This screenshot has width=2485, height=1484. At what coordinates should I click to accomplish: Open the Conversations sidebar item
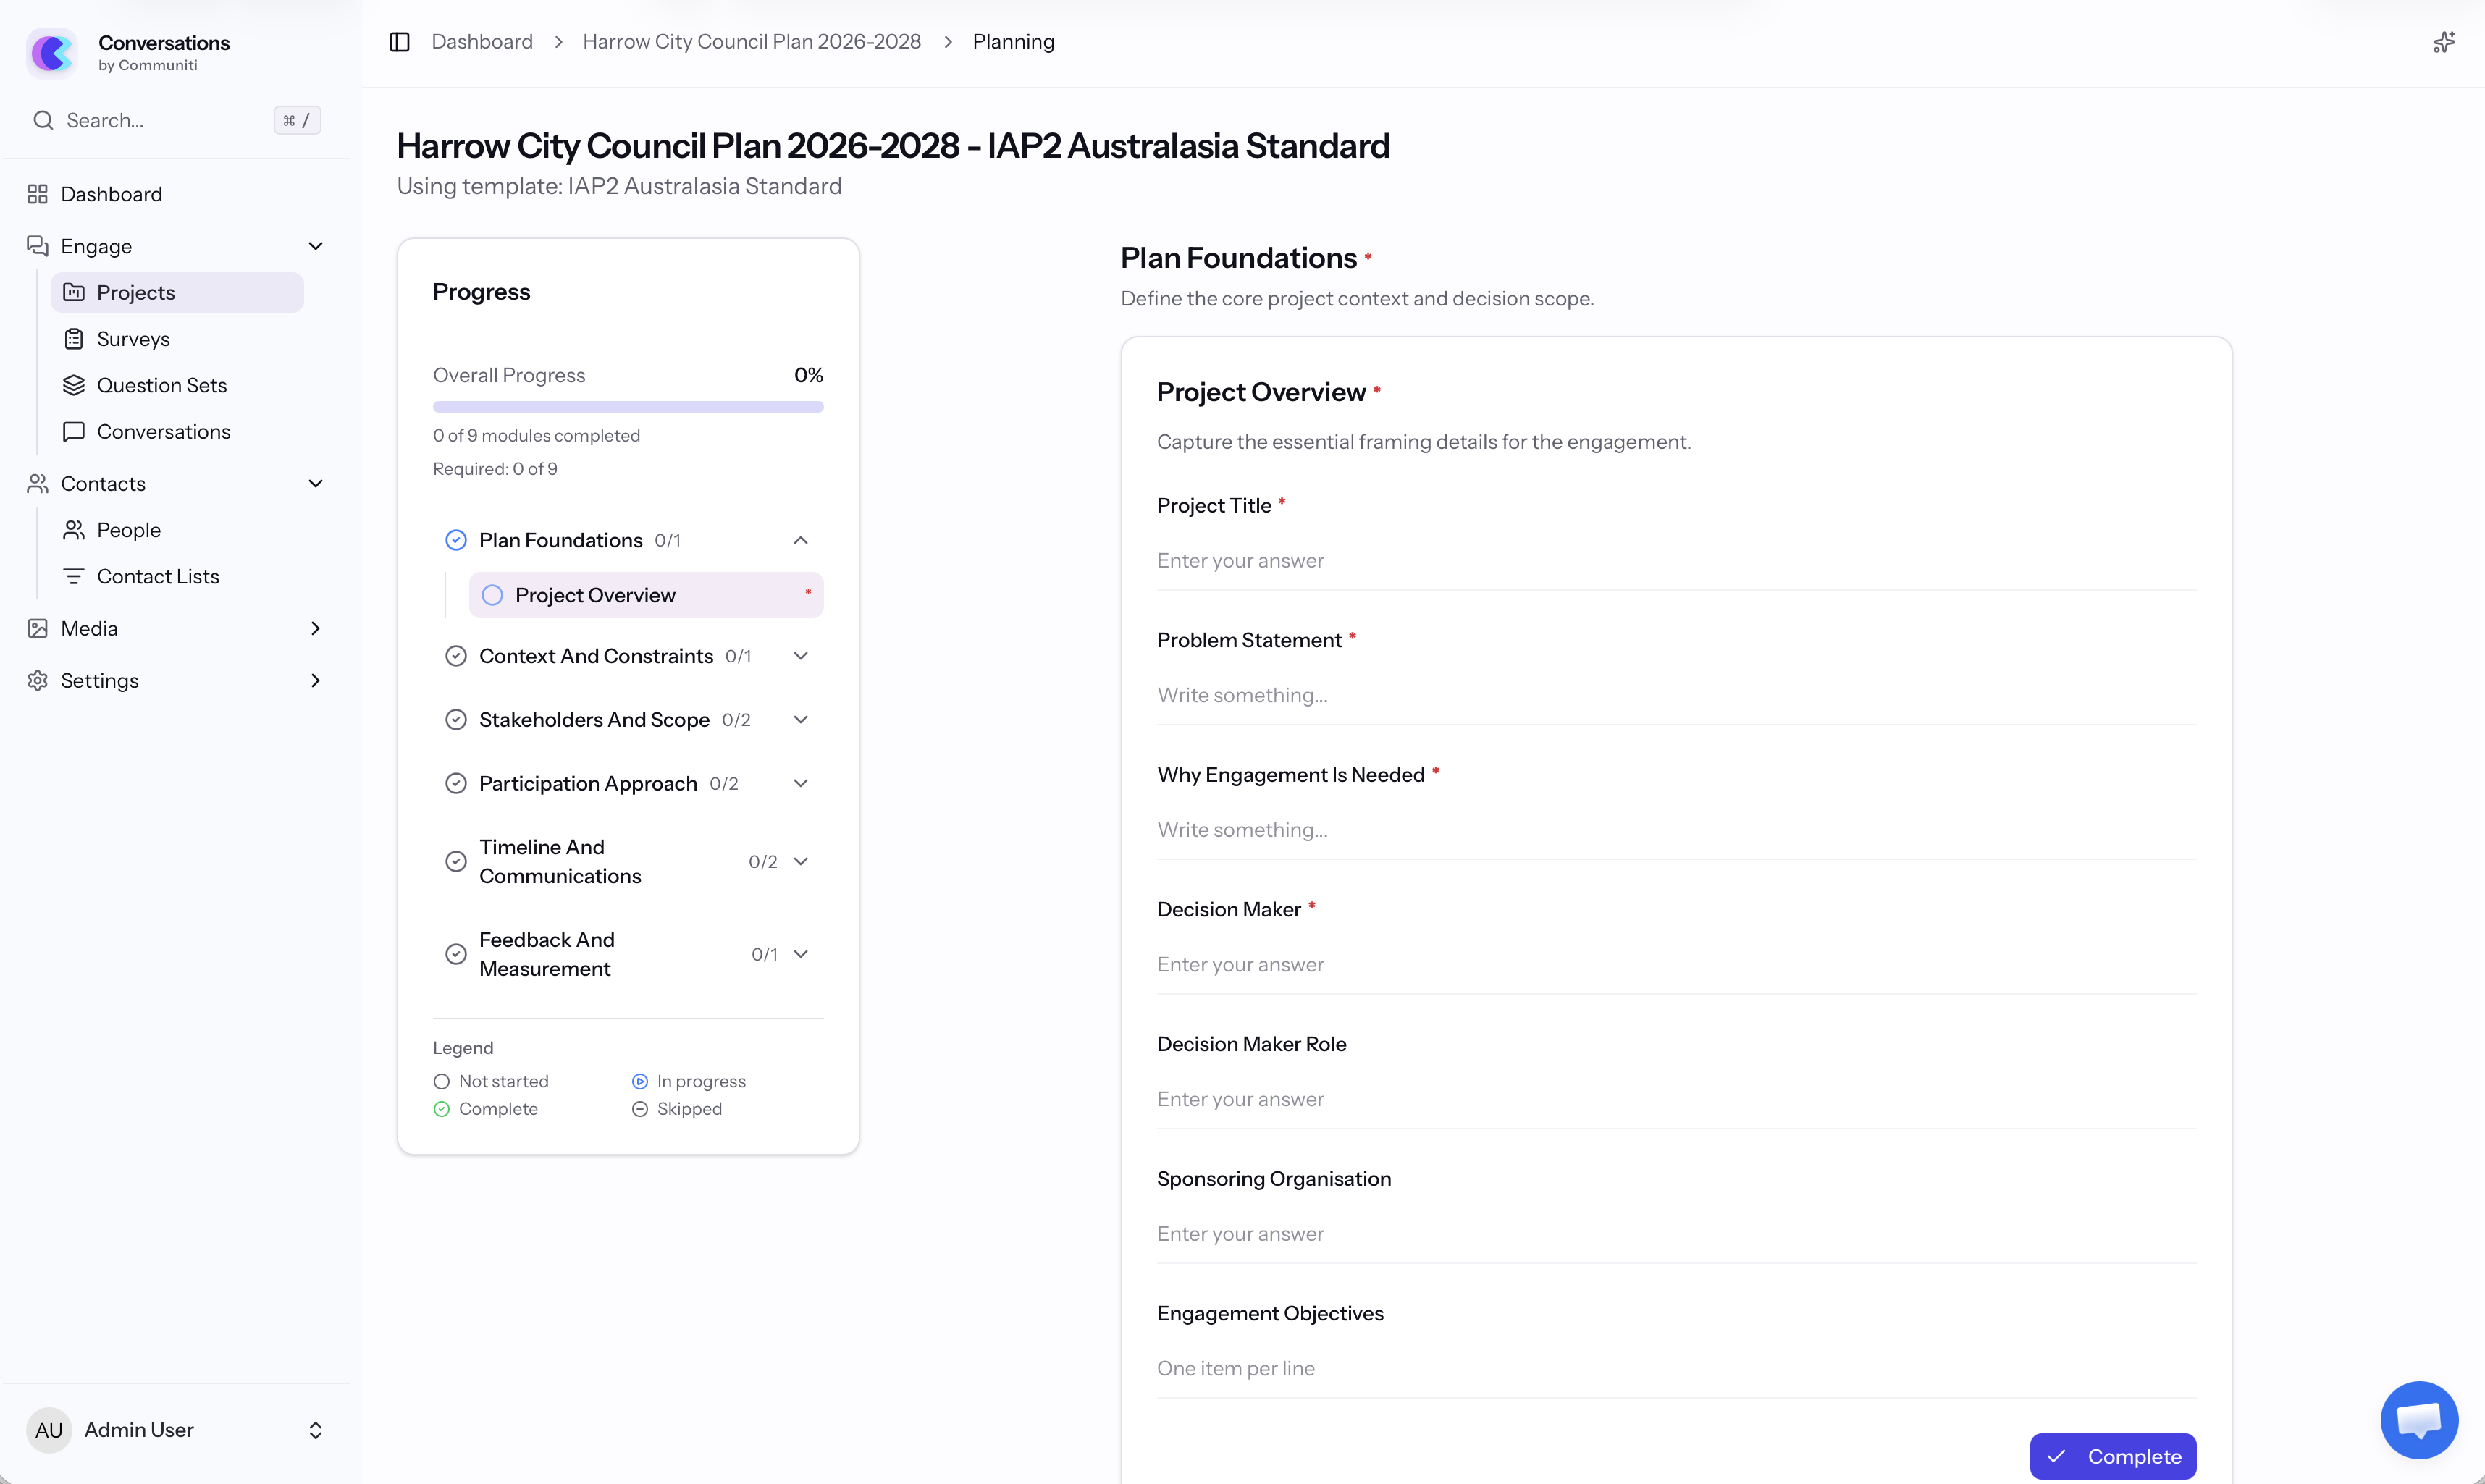tap(163, 432)
